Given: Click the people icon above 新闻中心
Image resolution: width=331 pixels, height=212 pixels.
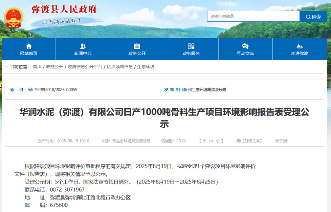Looking at the screenshot, I should pos(83,46).
